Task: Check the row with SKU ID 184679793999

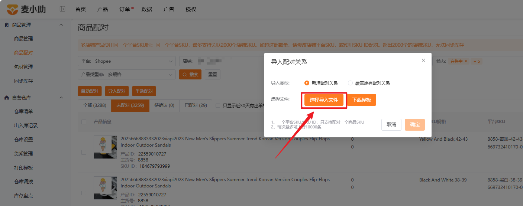Action: (84, 152)
